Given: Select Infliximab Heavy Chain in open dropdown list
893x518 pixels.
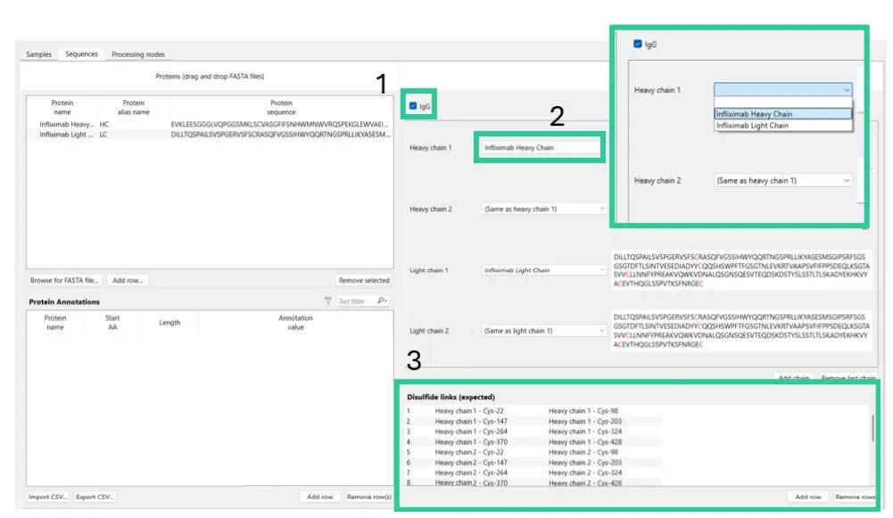Looking at the screenshot, I should (x=754, y=114).
